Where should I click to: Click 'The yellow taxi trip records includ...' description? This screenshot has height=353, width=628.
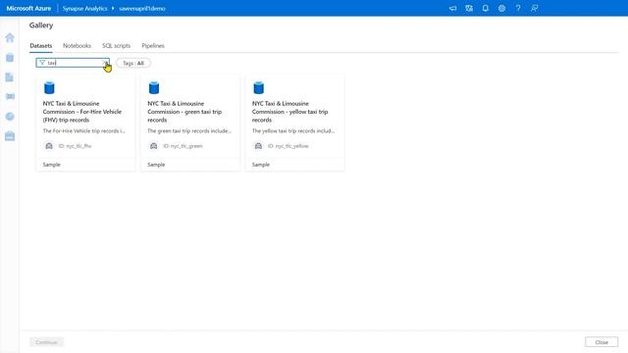point(293,130)
